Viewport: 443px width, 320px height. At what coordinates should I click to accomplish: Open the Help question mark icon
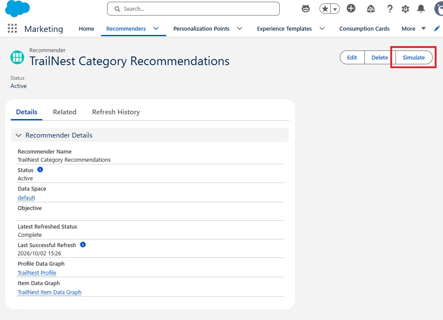point(389,9)
